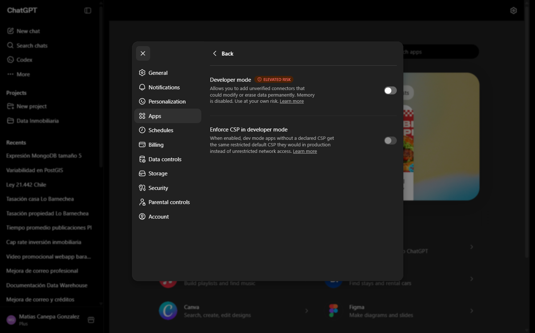Enable the Developer mode toggle
The width and height of the screenshot is (535, 333).
tap(390, 90)
